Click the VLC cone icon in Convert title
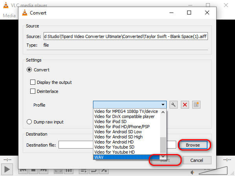This screenshot has height=176, width=235. 25,13
